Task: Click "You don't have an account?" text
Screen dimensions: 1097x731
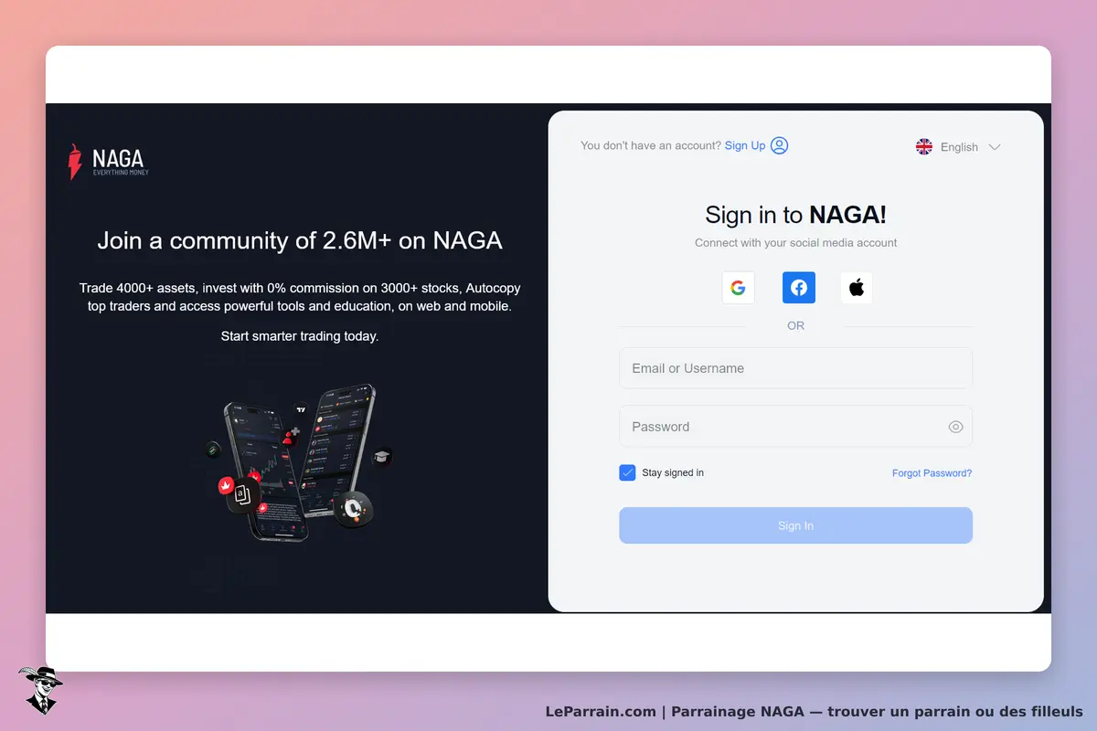Action: (x=651, y=145)
